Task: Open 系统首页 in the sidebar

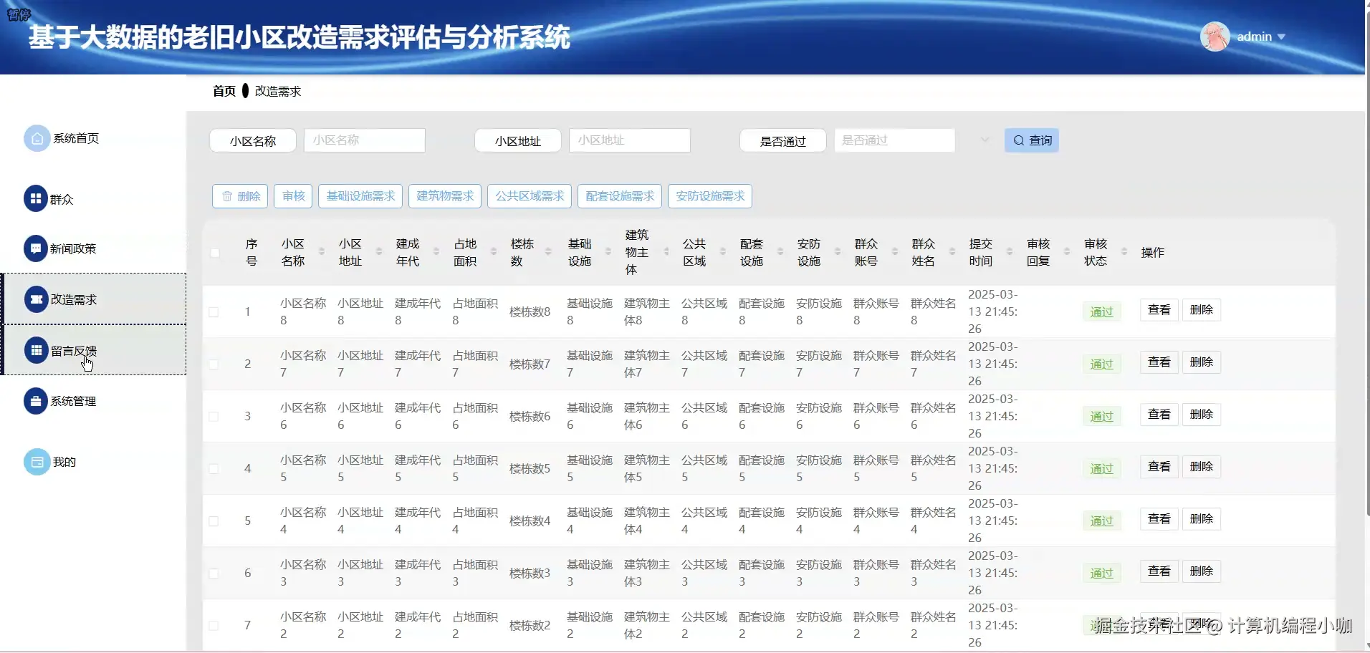Action: [76, 138]
